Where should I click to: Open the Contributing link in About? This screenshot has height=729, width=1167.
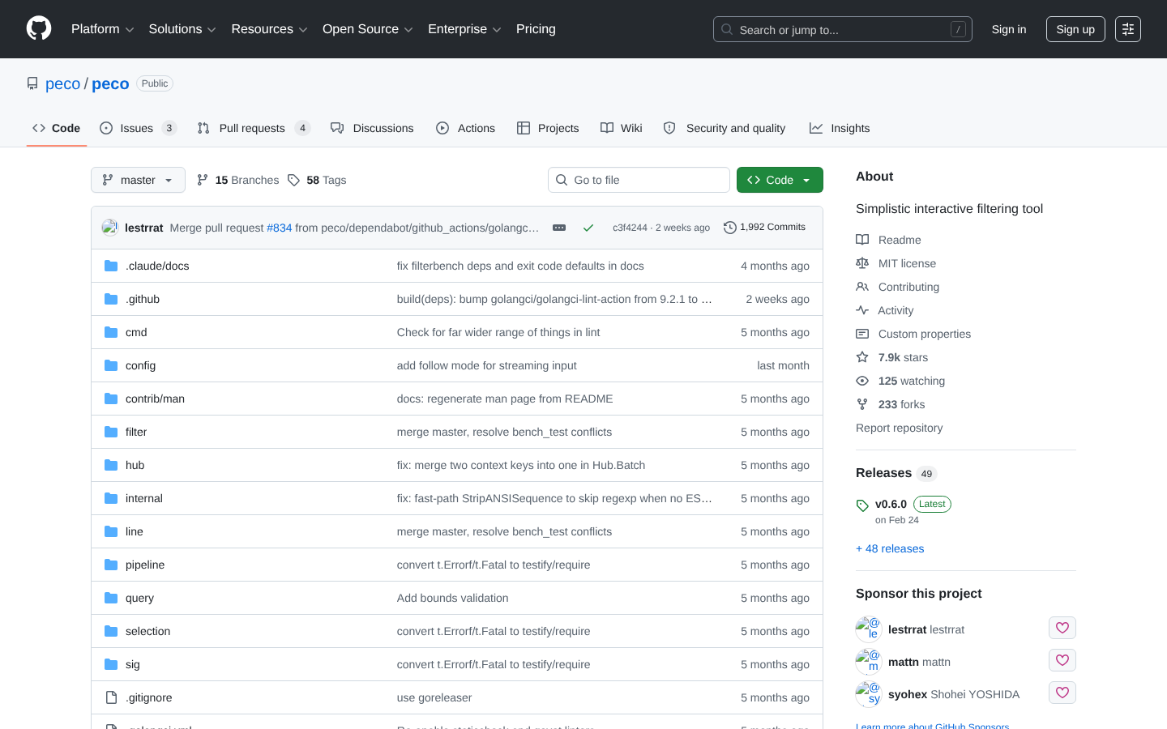(908, 287)
